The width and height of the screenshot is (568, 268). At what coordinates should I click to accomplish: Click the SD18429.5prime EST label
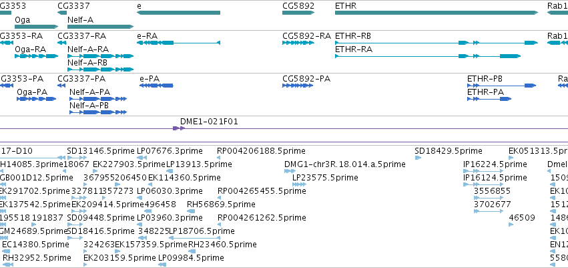pyautogui.click(x=448, y=151)
